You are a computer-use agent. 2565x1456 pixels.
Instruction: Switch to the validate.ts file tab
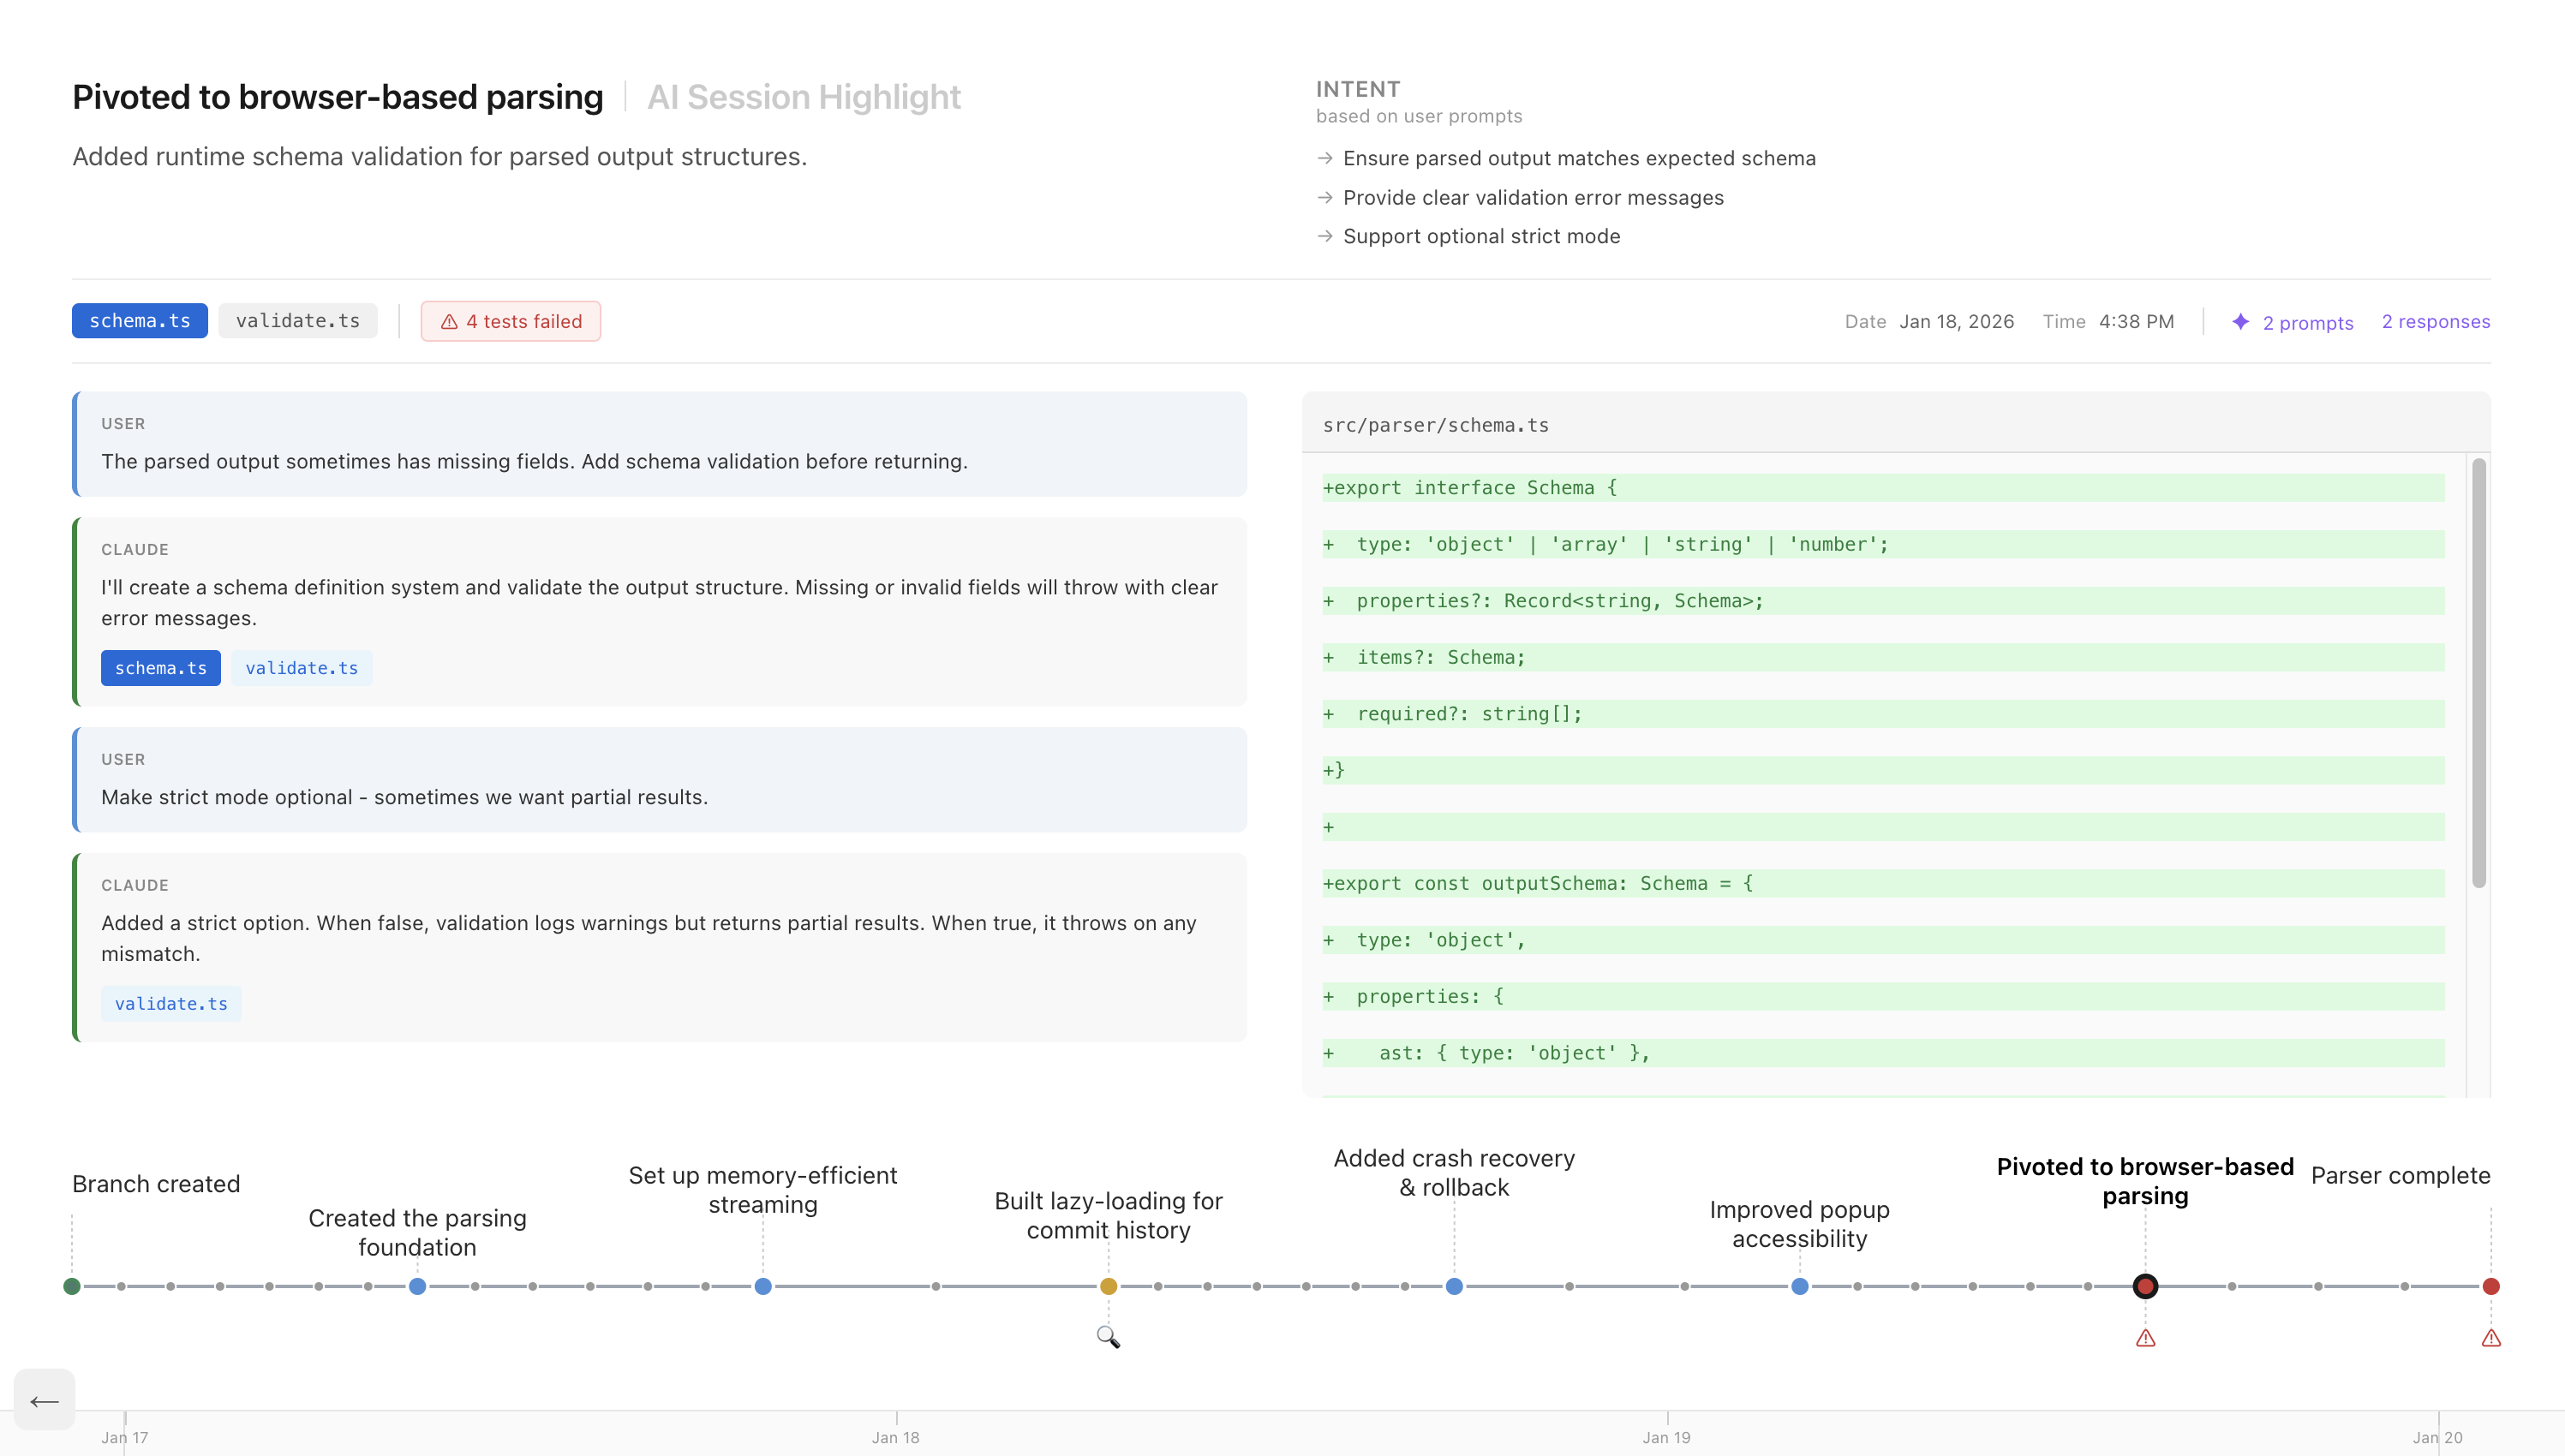(x=297, y=321)
